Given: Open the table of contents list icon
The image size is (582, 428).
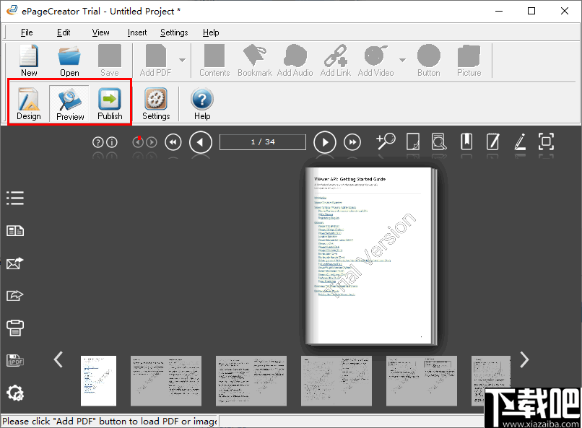Looking at the screenshot, I should [x=15, y=198].
